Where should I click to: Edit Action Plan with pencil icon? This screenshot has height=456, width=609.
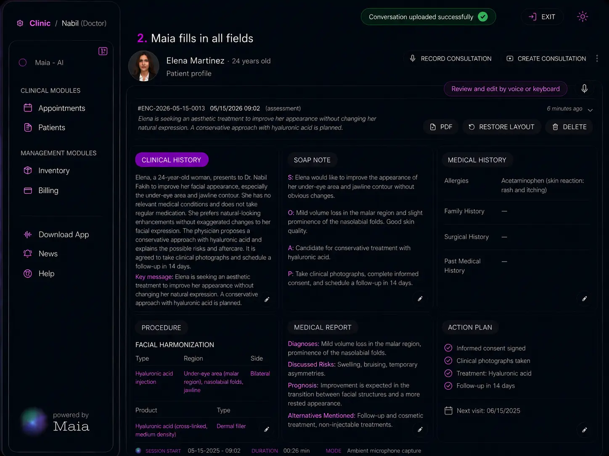pos(584,430)
